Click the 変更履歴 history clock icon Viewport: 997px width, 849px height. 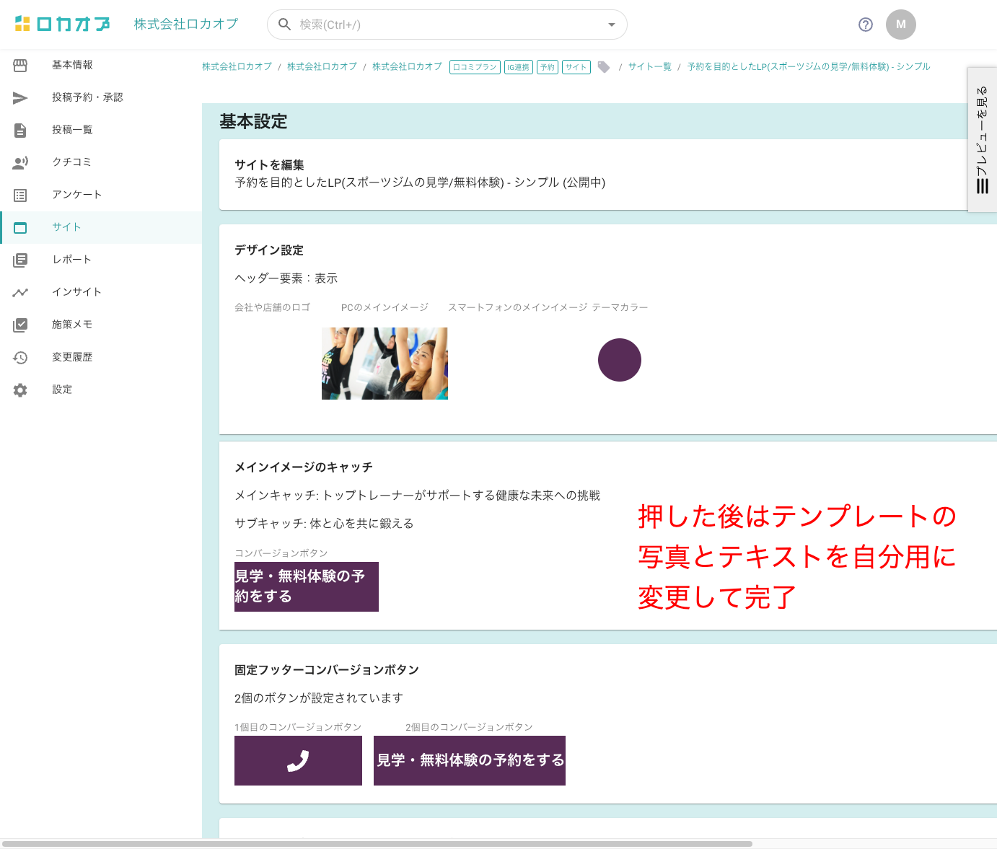(x=20, y=358)
